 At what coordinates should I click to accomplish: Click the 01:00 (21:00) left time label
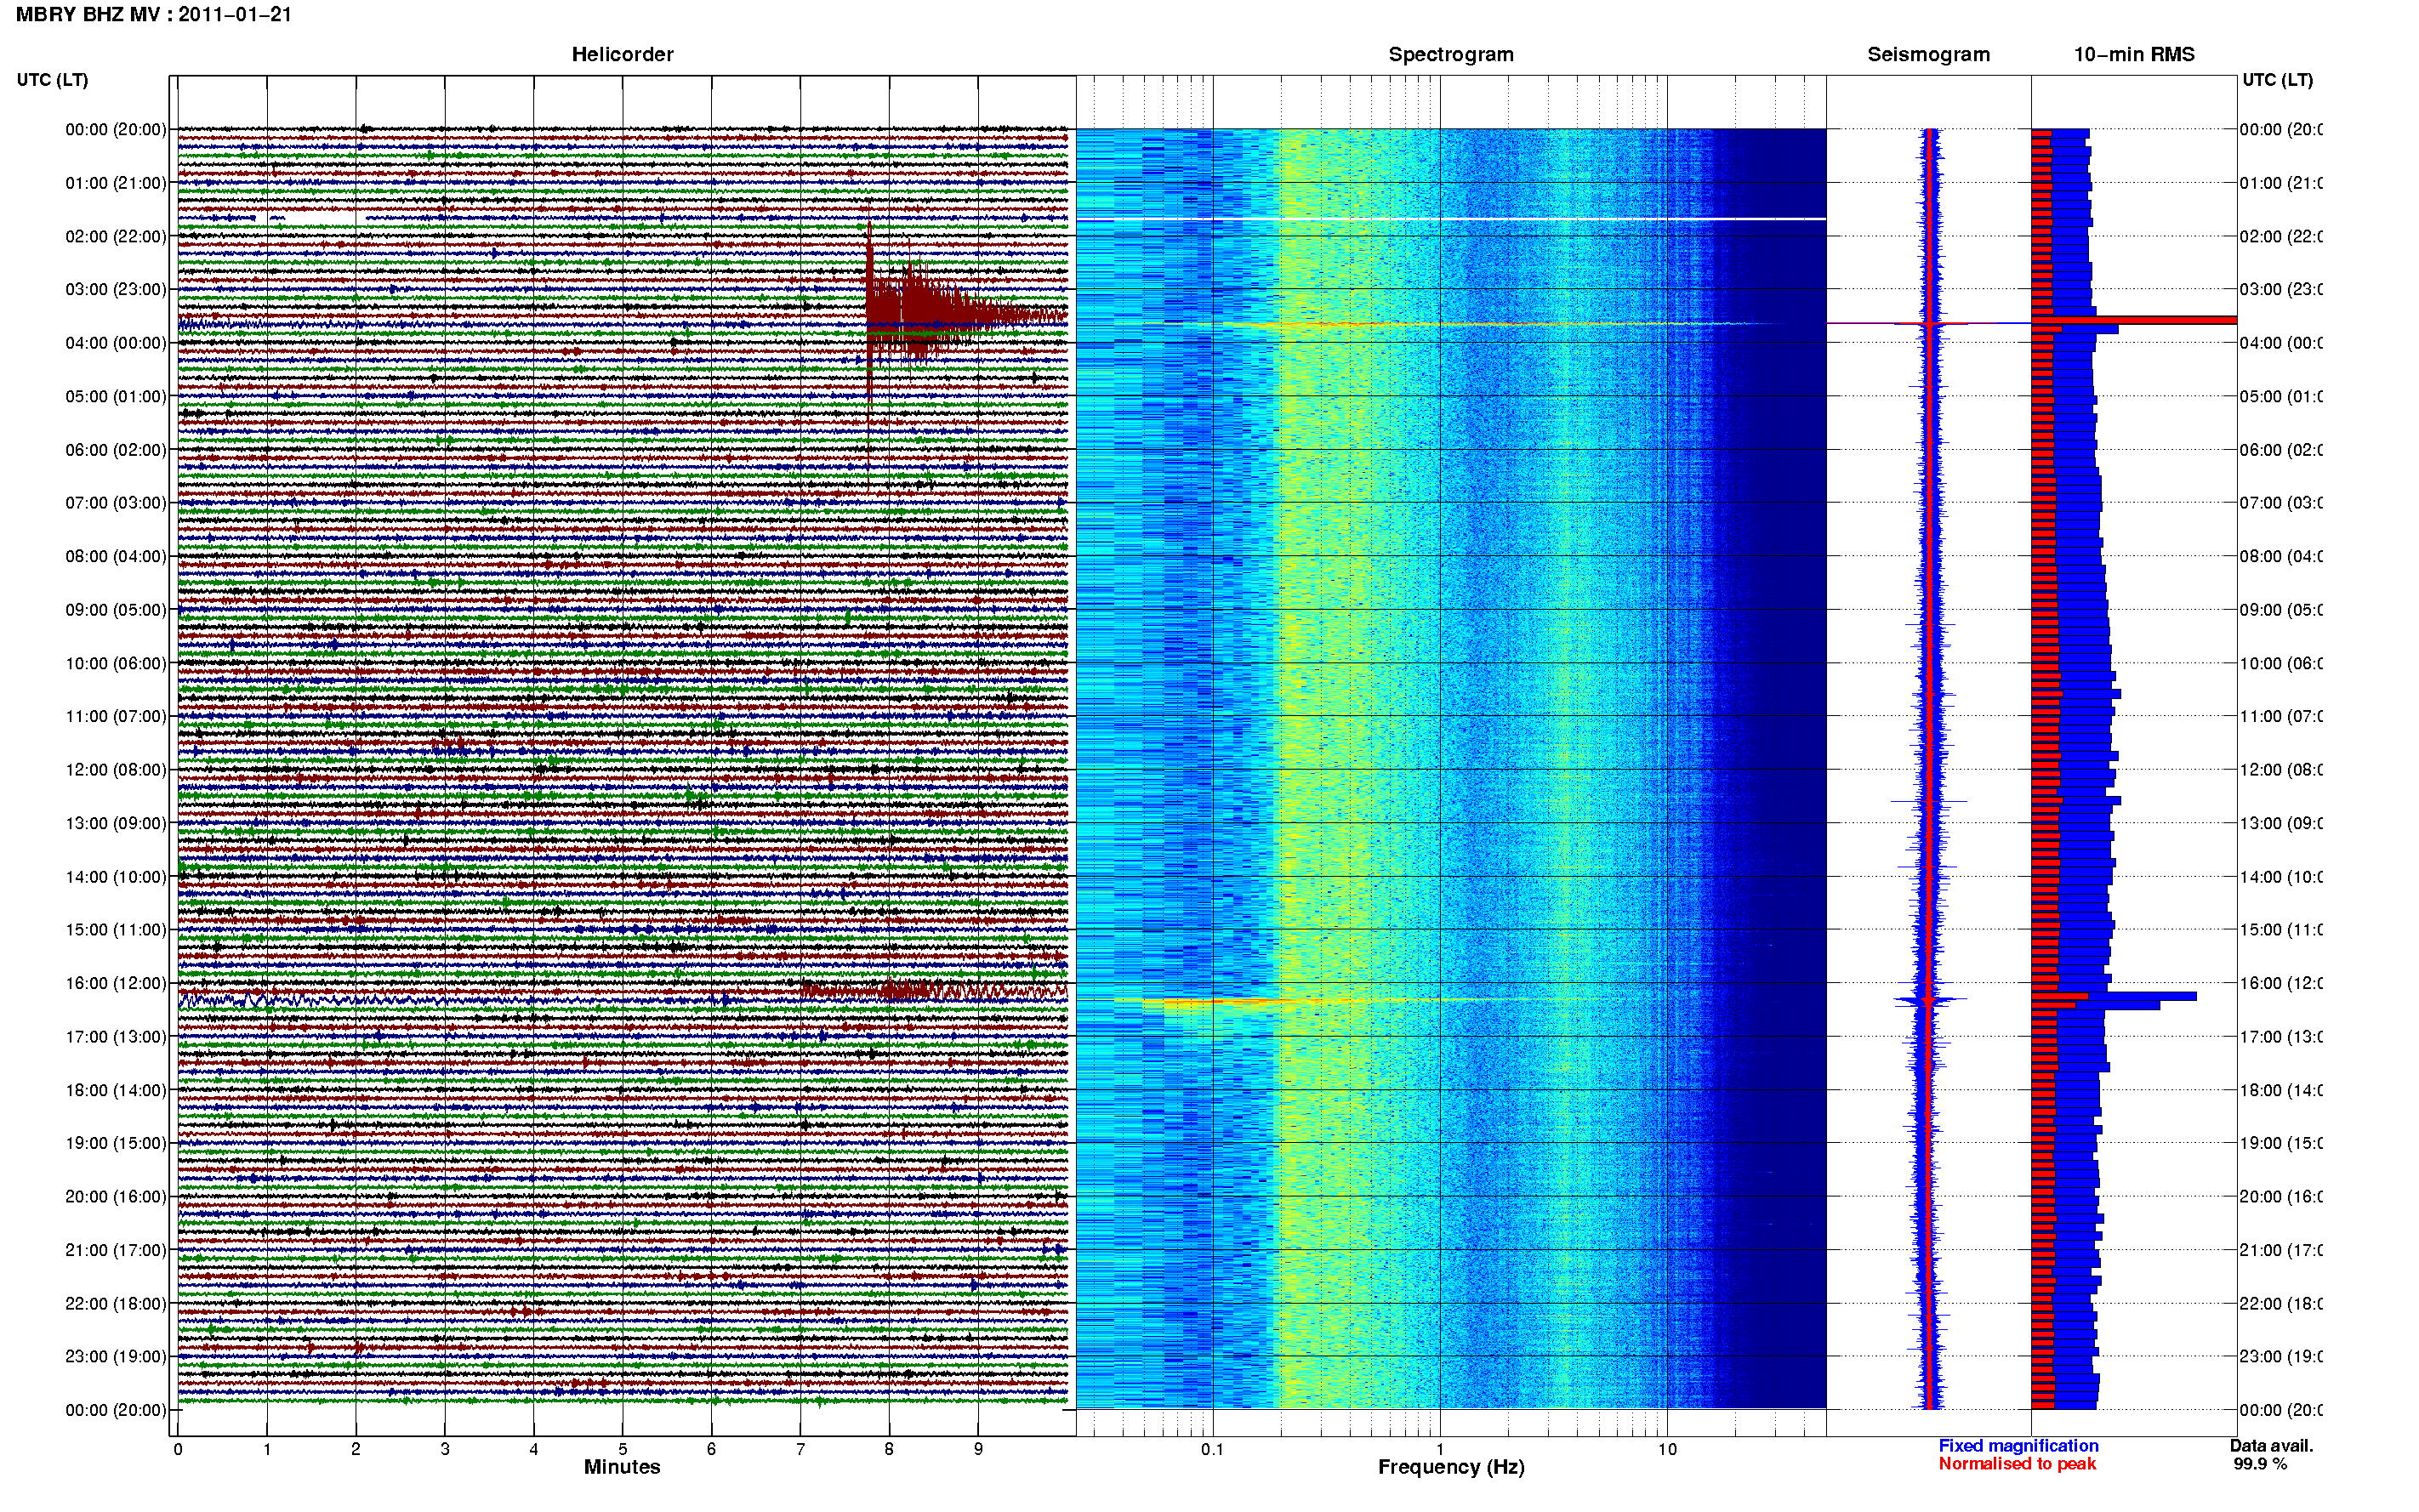(116, 183)
